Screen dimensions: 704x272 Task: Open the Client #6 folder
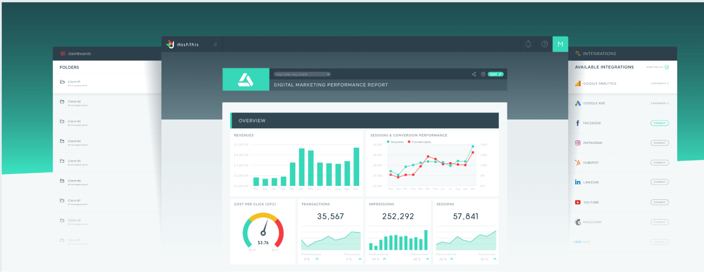click(x=107, y=182)
